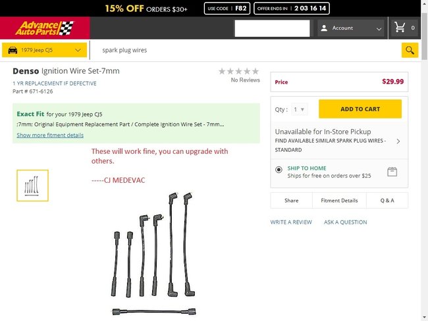Image resolution: width=428 pixels, height=321 pixels.
Task: Click the vehicle car icon
Action: [13, 50]
